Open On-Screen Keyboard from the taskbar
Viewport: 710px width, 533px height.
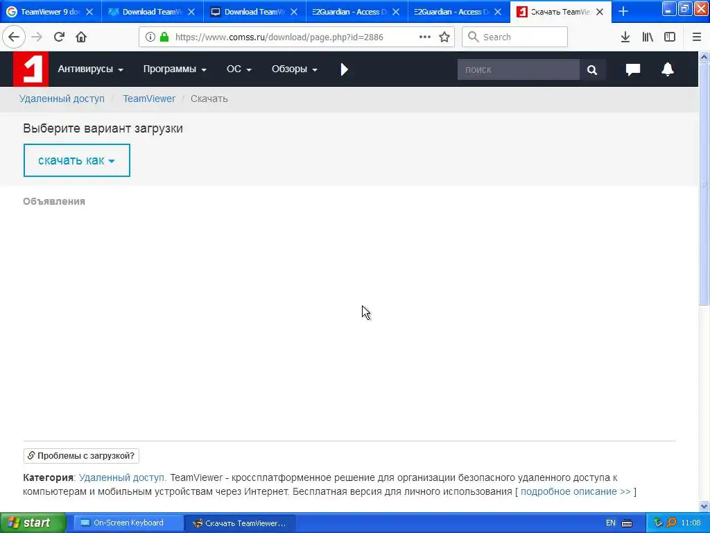pos(128,523)
